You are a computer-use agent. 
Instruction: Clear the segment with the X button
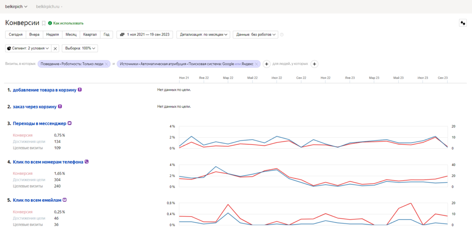(x=55, y=48)
